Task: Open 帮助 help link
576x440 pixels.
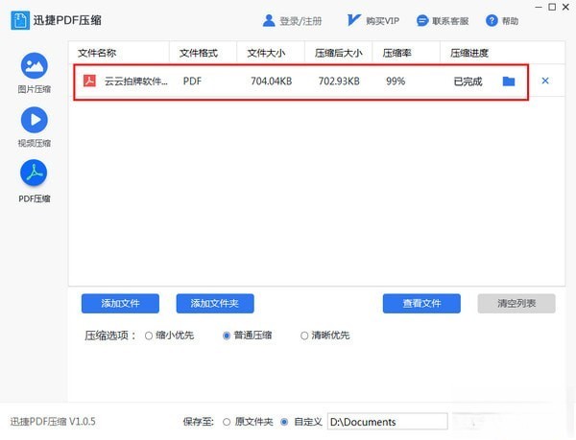Action: [x=510, y=21]
